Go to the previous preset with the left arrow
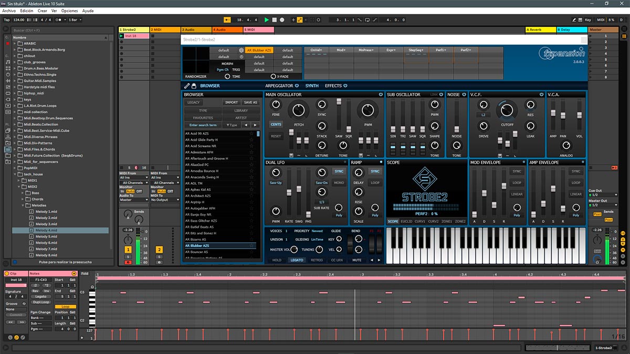This screenshot has width=630, height=354. (x=246, y=125)
